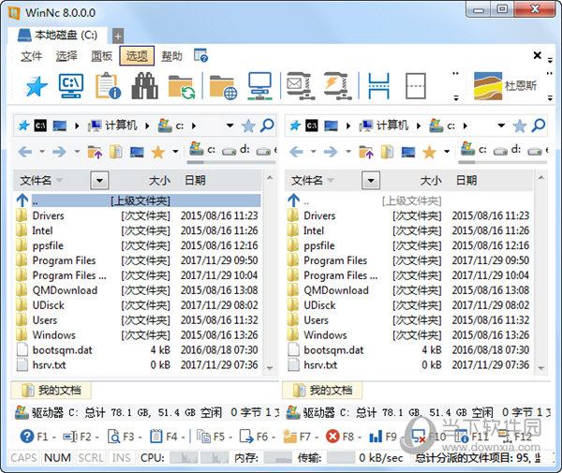This screenshot has width=562, height=473.
Task: Click the left panel 我的文档 button
Action: click(x=51, y=391)
